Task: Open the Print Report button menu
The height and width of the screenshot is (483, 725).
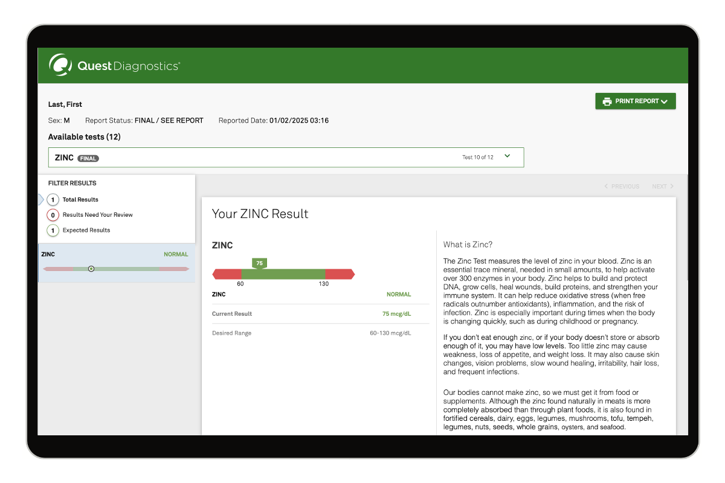Action: [636, 101]
